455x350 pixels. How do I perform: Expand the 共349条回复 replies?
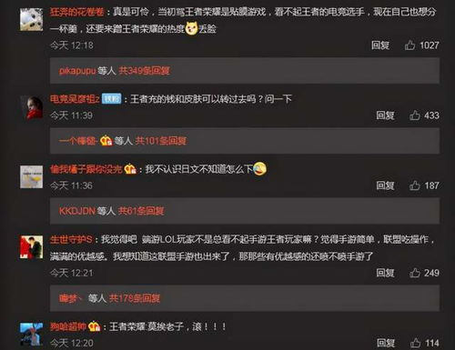click(144, 71)
